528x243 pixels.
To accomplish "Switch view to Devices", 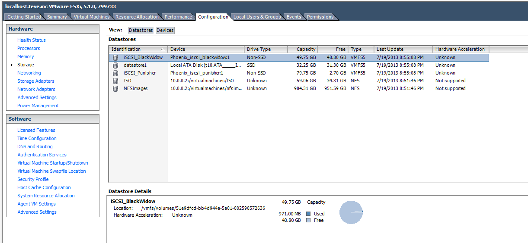I will 165,30.
